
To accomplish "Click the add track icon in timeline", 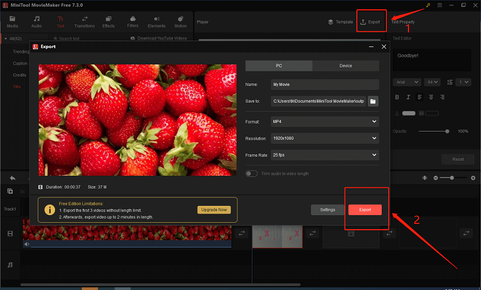I will click(10, 191).
